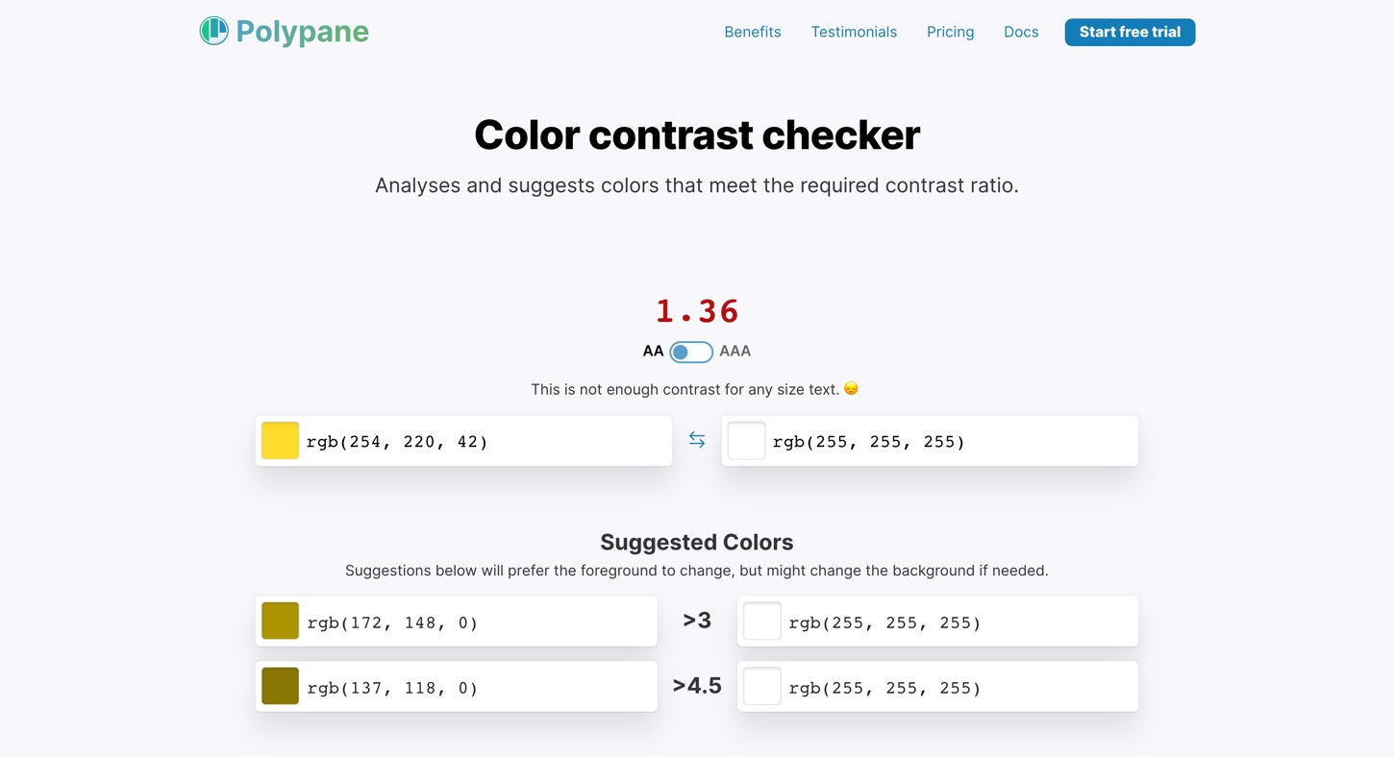Click the Polypane logo icon

pyautogui.click(x=213, y=32)
